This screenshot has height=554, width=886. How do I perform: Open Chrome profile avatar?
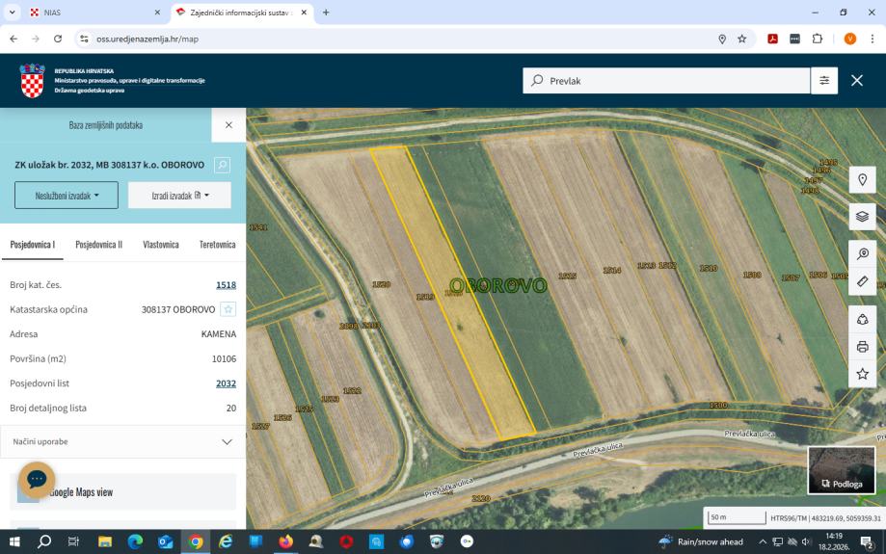click(849, 39)
